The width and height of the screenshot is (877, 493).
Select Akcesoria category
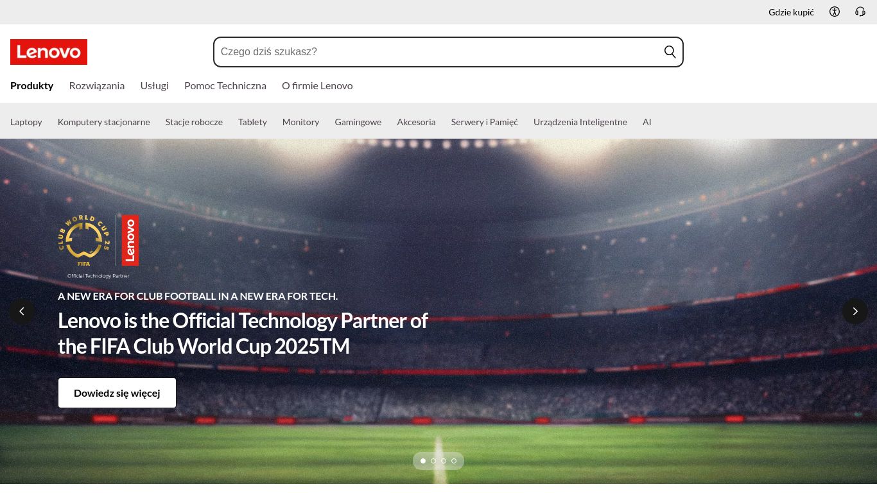point(416,122)
